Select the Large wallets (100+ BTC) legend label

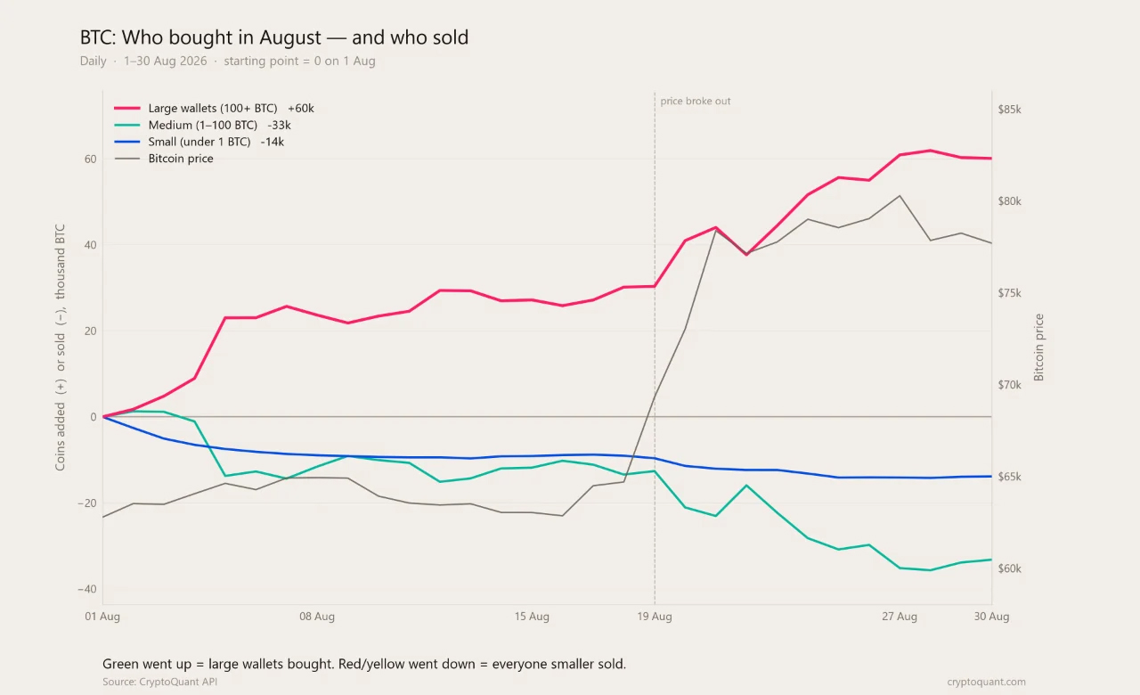tap(213, 108)
